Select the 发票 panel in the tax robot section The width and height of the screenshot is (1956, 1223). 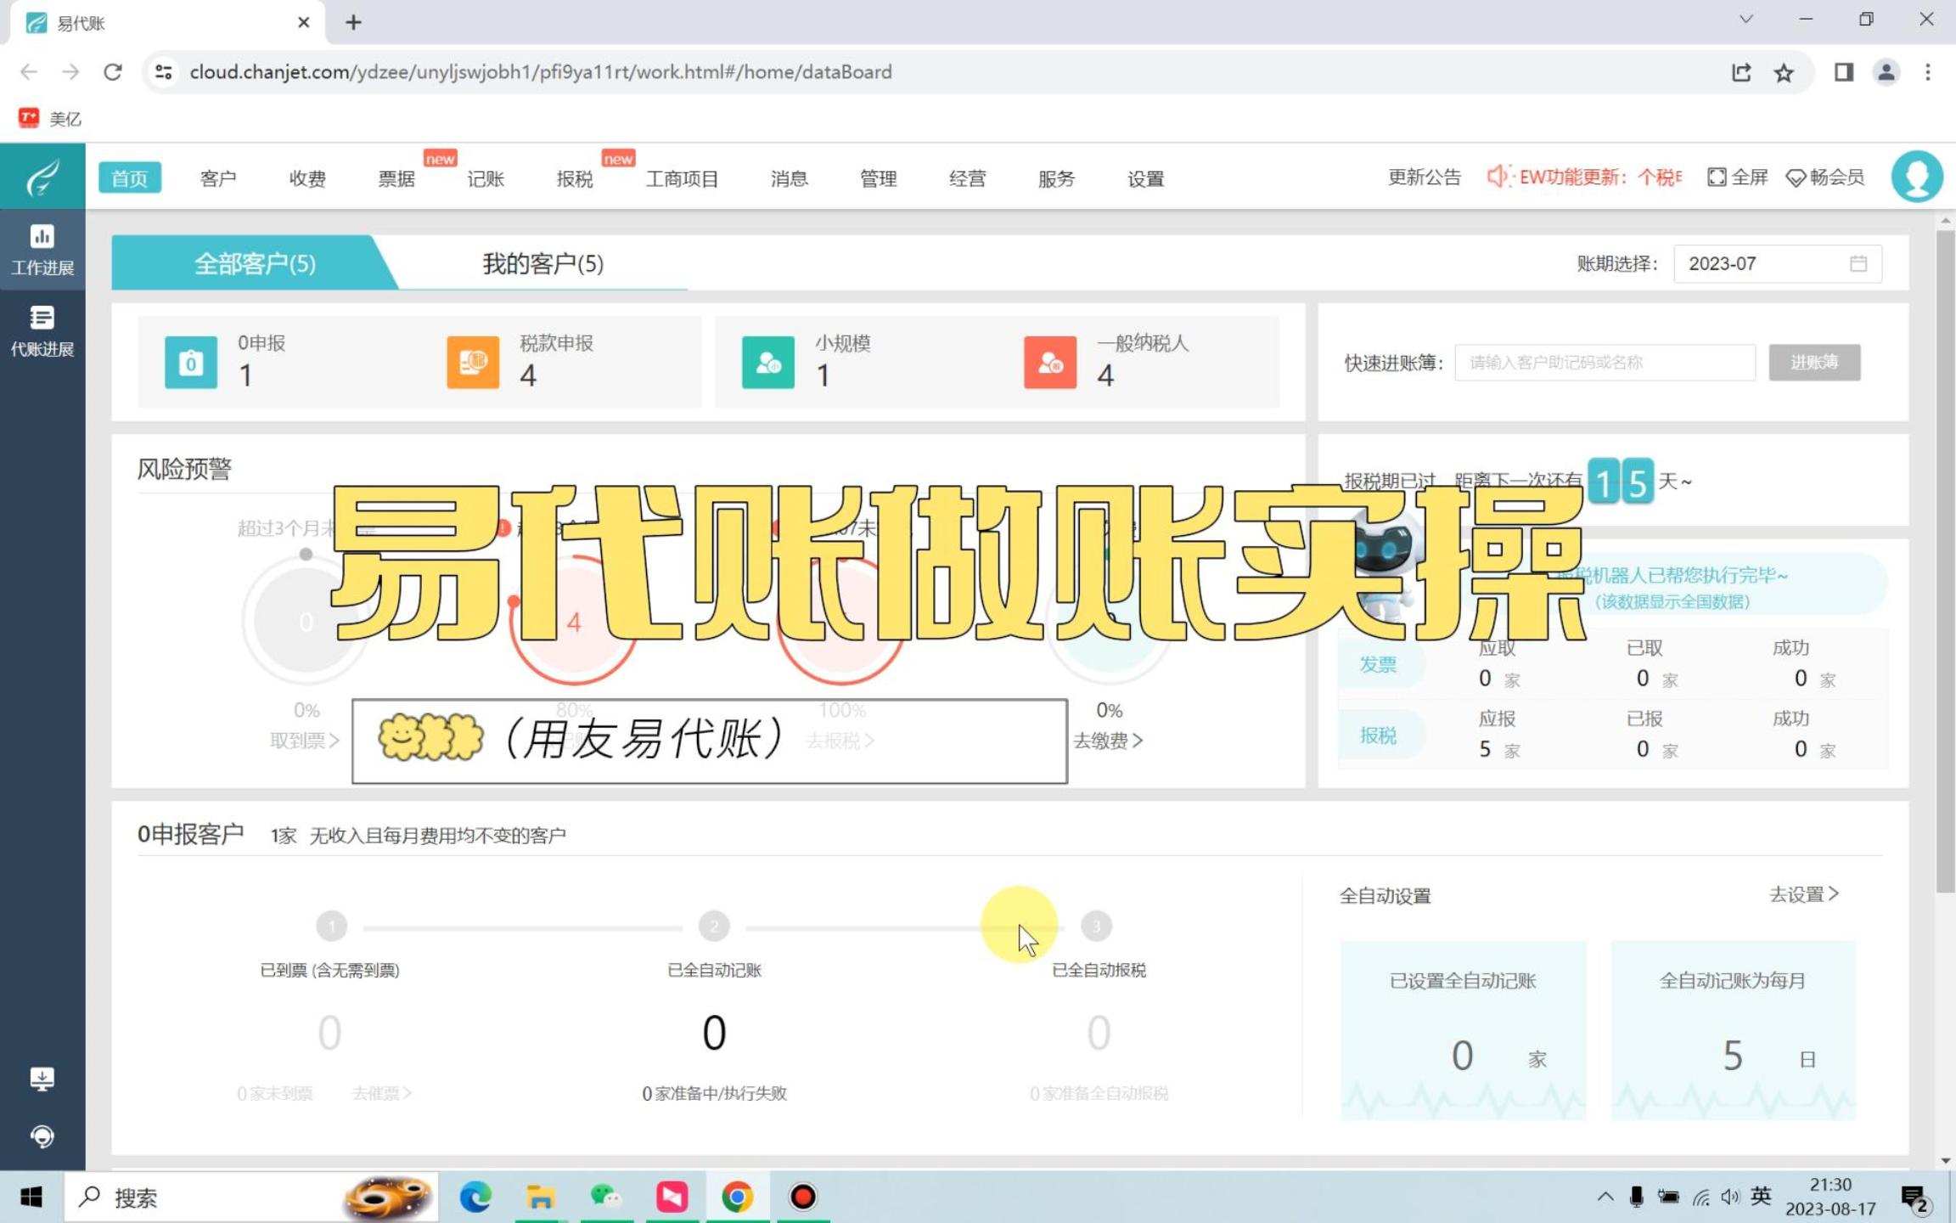[1379, 665]
